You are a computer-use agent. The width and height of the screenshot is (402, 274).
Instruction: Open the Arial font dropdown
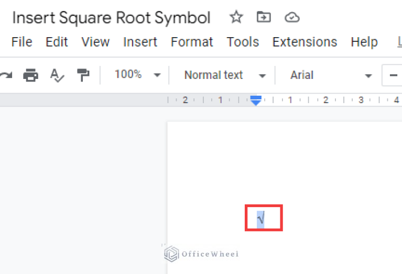[x=331, y=75]
